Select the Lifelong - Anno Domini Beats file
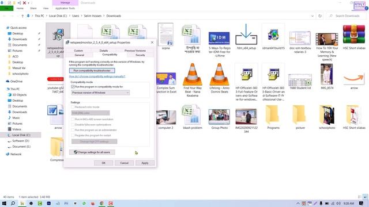The width and height of the screenshot is (369, 207). [x=219, y=74]
